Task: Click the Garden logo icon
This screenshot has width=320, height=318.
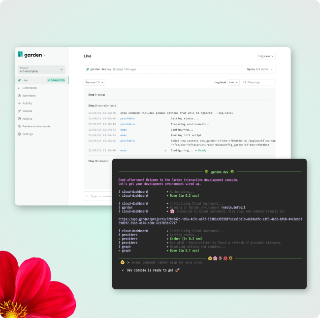Action: pos(20,55)
